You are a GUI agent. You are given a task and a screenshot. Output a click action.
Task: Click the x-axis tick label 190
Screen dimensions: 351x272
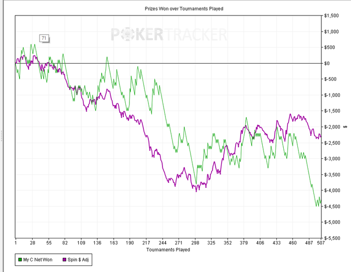130,243
